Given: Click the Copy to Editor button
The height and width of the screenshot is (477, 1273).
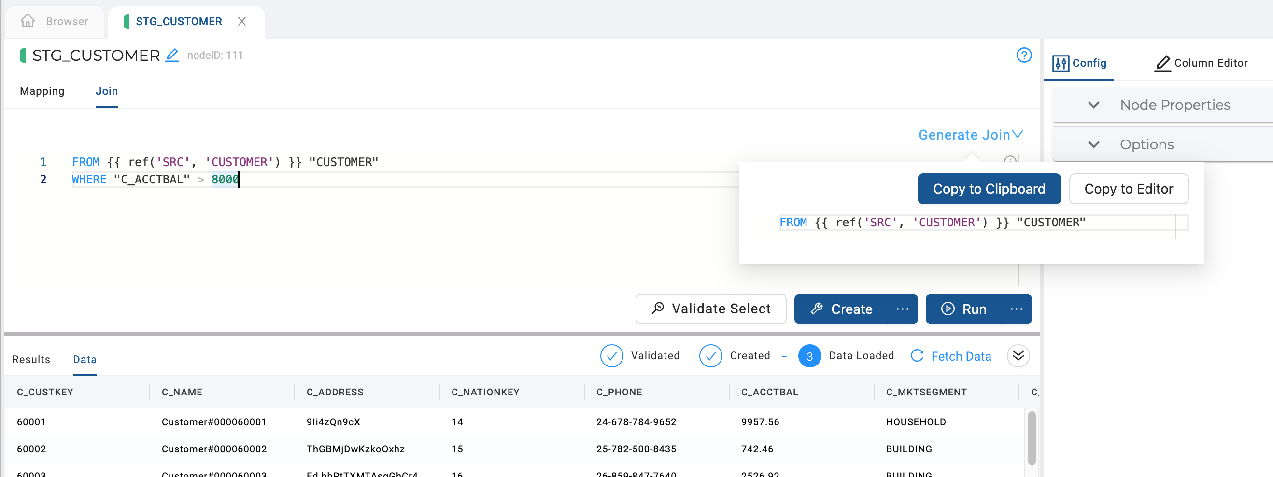Looking at the screenshot, I should (1128, 189).
